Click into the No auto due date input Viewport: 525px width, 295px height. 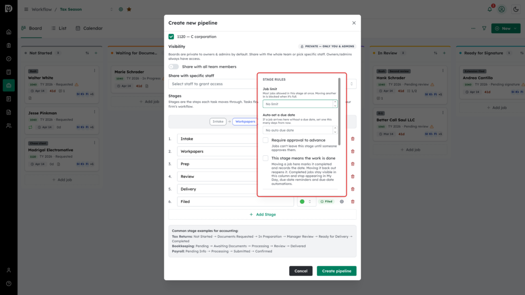(x=297, y=130)
